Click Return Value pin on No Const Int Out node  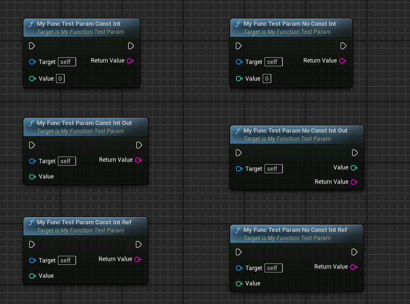point(354,182)
